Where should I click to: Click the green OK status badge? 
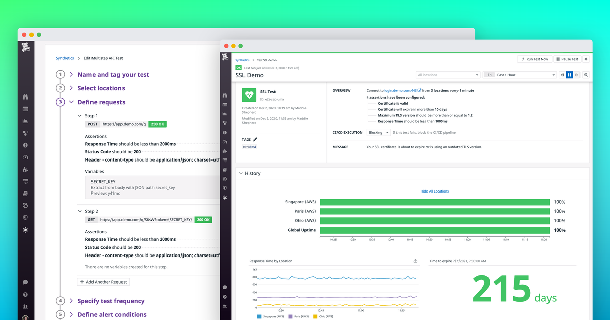pyautogui.click(x=239, y=68)
